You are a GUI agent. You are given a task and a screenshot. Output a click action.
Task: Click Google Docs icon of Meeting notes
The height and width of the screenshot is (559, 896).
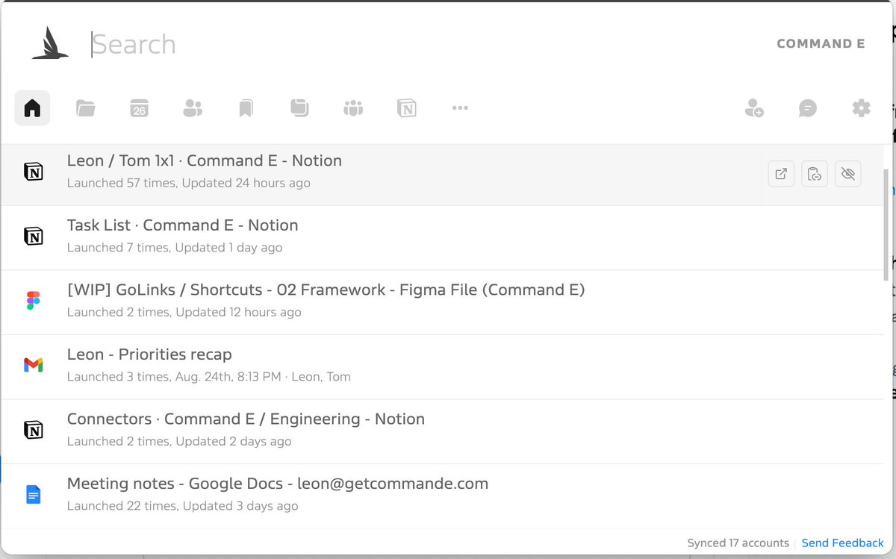(33, 494)
